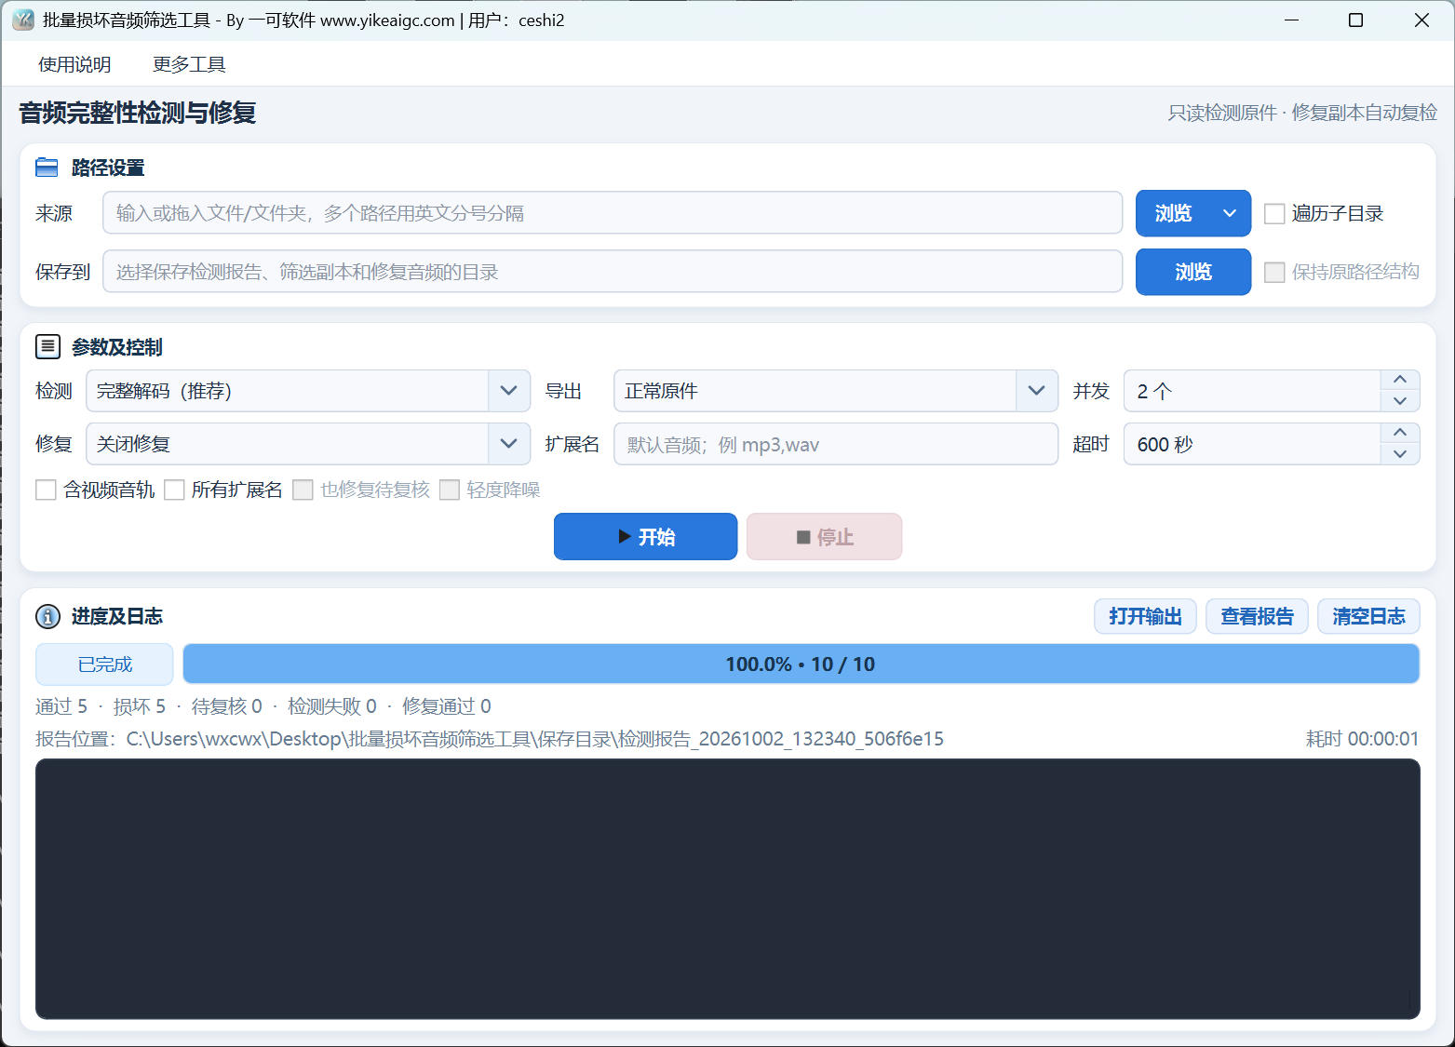Click the 报告位置 path text
Screen dimensions: 1455x1047
pos(490,739)
